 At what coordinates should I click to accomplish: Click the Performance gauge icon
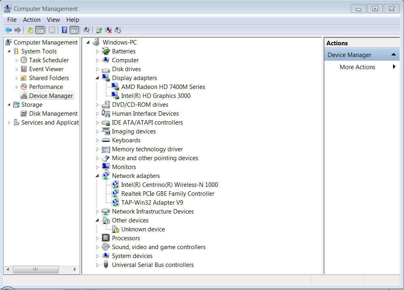click(x=24, y=87)
